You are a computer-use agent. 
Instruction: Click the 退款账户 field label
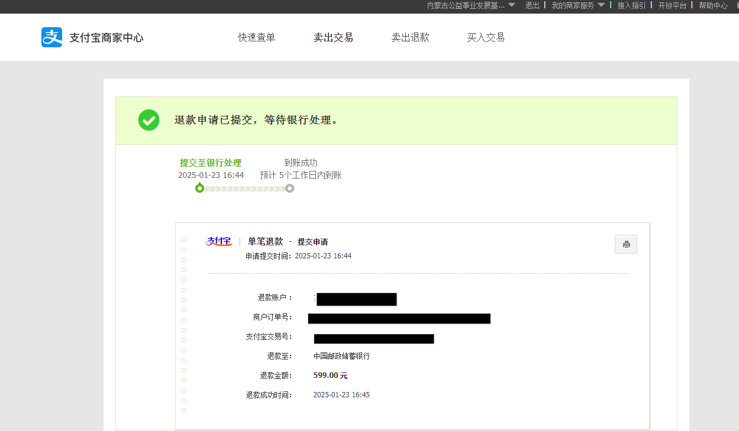click(275, 297)
